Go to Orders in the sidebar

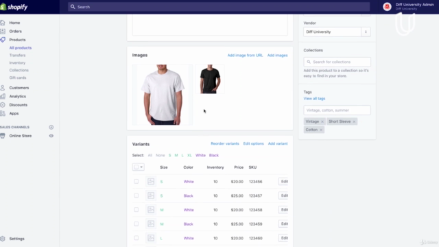(x=15, y=31)
